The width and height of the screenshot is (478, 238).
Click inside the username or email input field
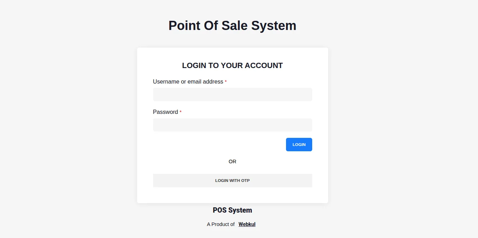pyautogui.click(x=232, y=94)
